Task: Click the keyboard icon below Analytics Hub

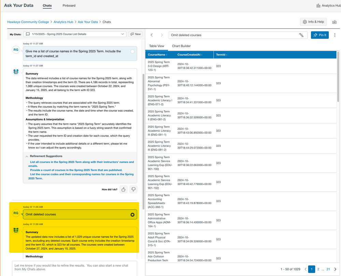Action: click(334, 22)
